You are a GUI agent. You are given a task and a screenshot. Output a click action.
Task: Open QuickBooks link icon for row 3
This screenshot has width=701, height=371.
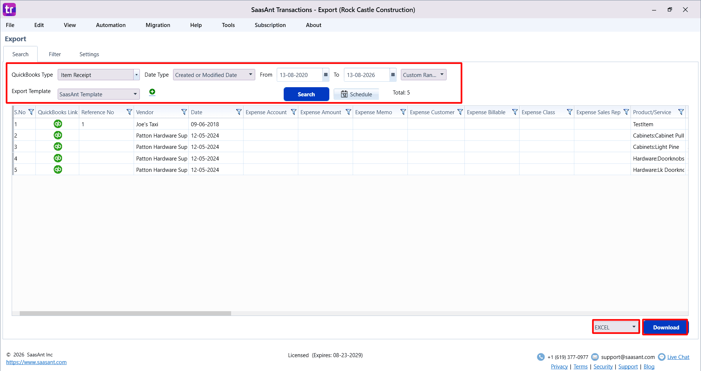click(58, 147)
